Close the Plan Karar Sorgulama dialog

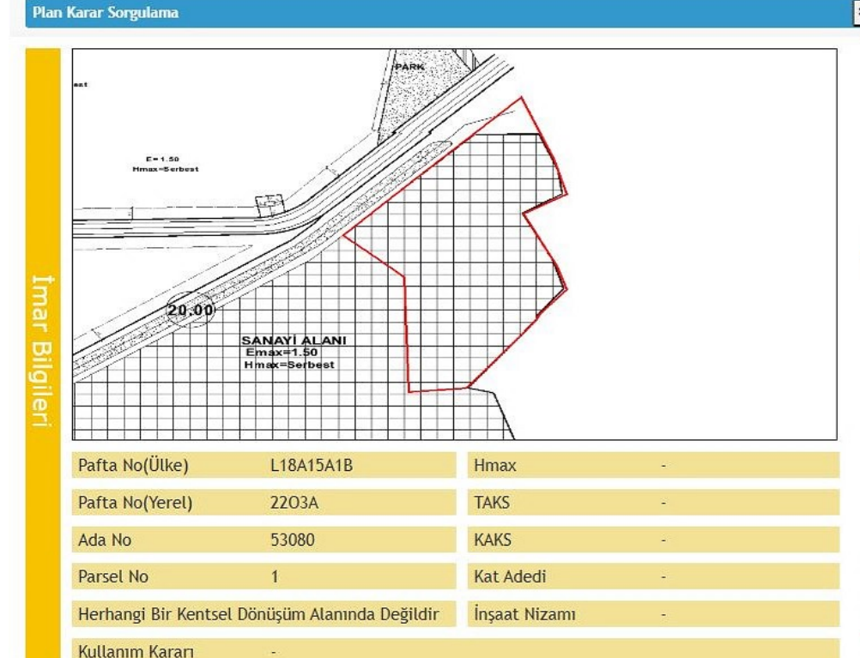(855, 14)
